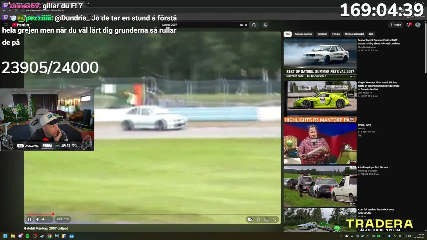
Task: Click the 'Gatebil Mantorp 2007 oklippt' video title
Action: coord(46,229)
